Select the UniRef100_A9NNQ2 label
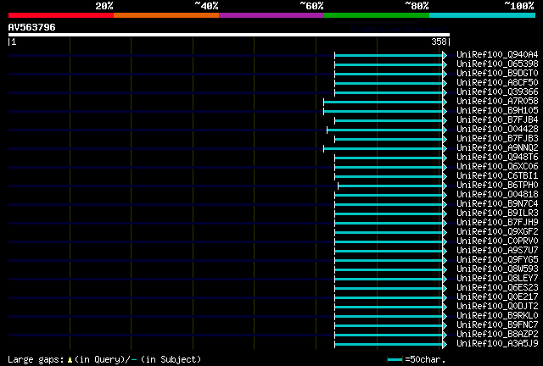The height and width of the screenshot is (366, 543). pyautogui.click(x=497, y=148)
